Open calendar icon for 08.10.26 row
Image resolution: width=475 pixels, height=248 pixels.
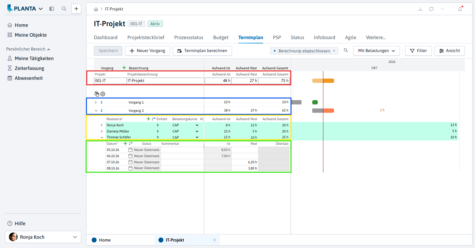pos(130,168)
